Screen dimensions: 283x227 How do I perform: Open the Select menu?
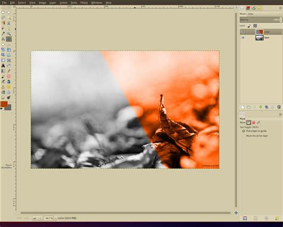coord(22,3)
